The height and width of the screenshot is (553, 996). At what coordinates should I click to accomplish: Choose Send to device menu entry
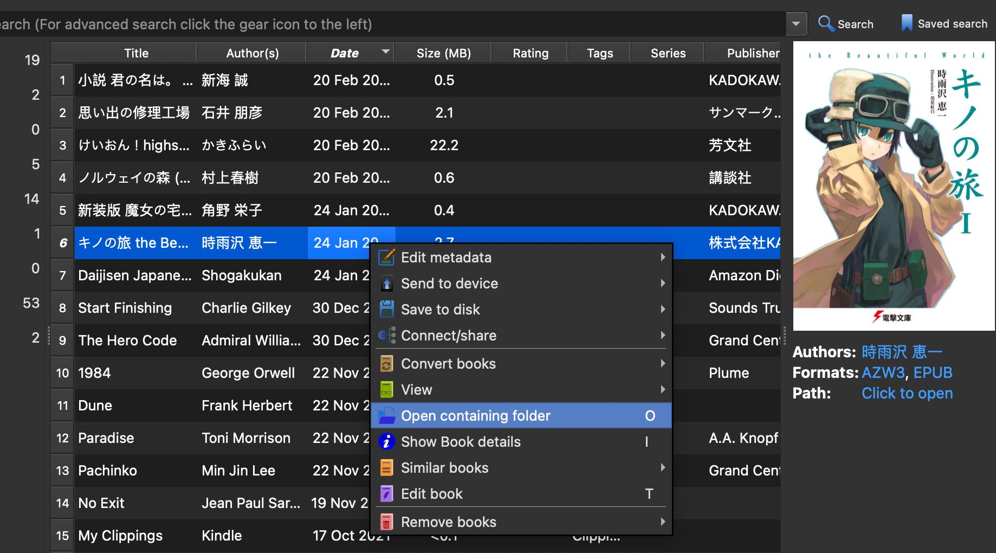point(521,284)
